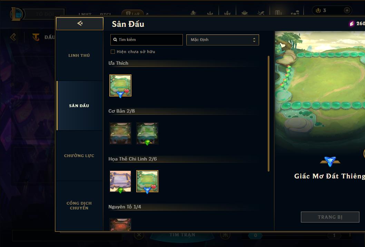Click the magnifier search icon
Viewport: 365px width, 247px height.
(x=115, y=40)
